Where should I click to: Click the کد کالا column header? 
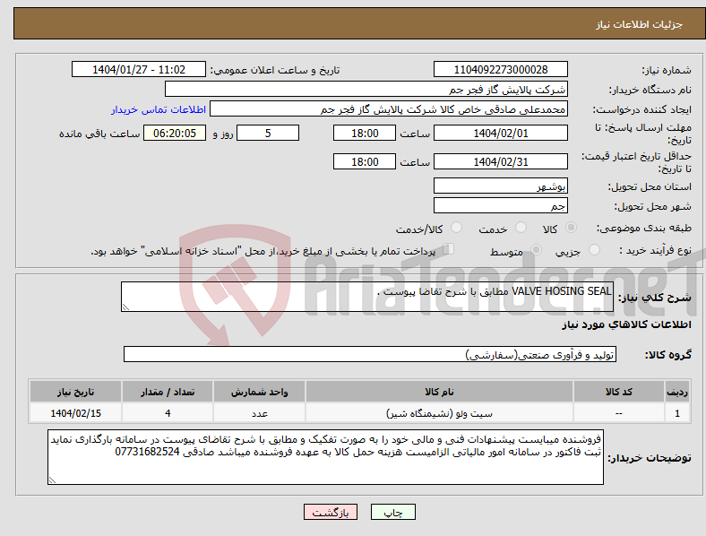click(x=619, y=392)
